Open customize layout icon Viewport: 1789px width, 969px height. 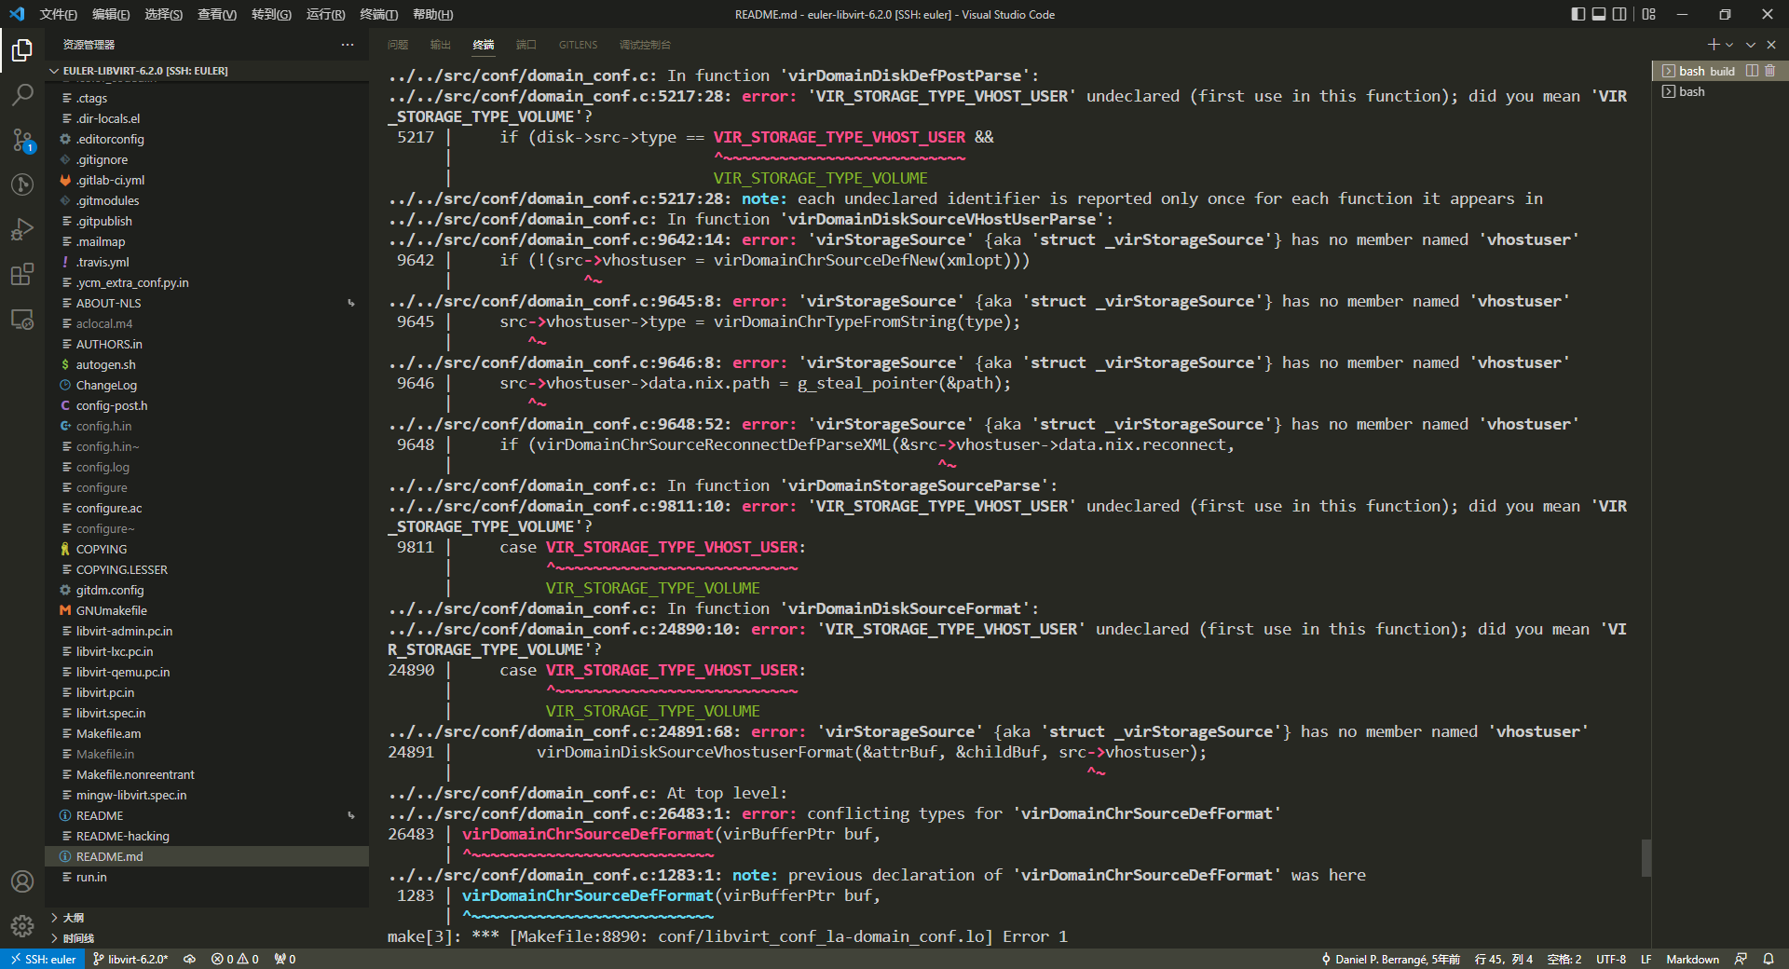pyautogui.click(x=1648, y=14)
